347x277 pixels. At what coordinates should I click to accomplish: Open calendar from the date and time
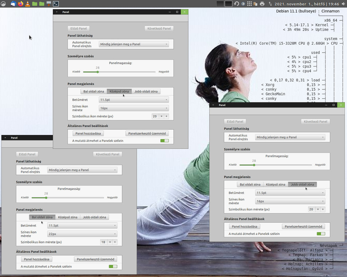307,4
